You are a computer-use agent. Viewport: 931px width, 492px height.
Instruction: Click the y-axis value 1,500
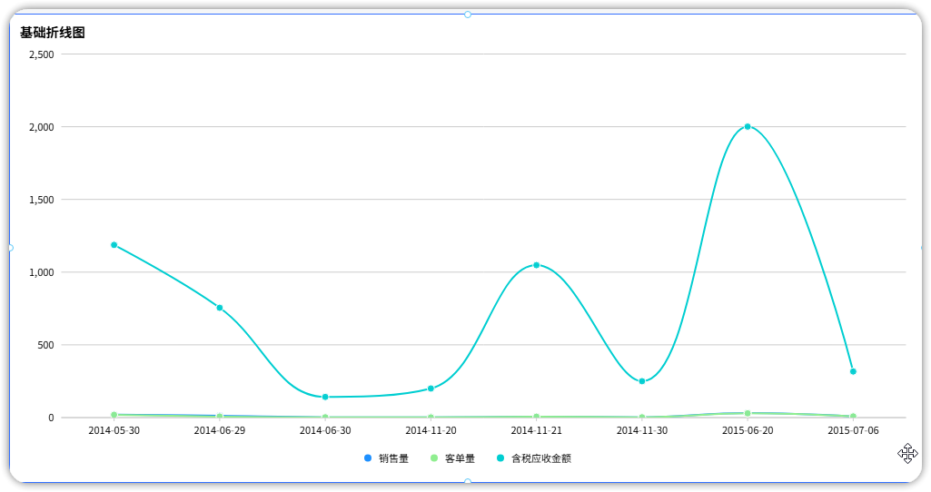42,200
